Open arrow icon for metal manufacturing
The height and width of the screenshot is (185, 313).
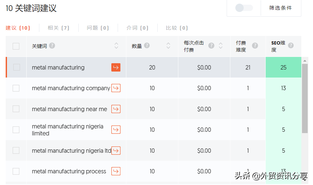pos(116,68)
